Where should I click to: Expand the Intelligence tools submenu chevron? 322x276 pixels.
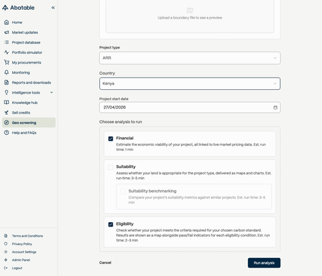[52, 92]
